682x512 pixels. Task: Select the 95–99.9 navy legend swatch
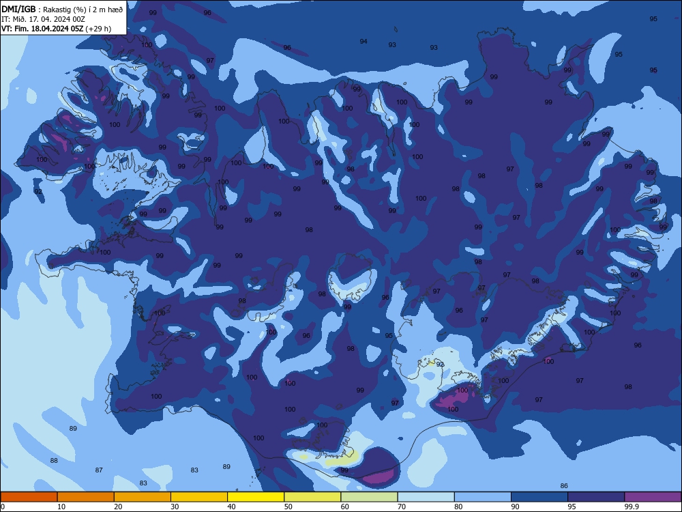click(596, 497)
